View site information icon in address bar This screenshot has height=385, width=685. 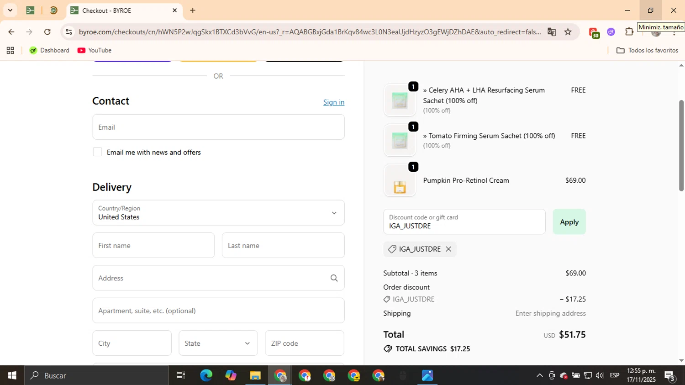point(69,32)
